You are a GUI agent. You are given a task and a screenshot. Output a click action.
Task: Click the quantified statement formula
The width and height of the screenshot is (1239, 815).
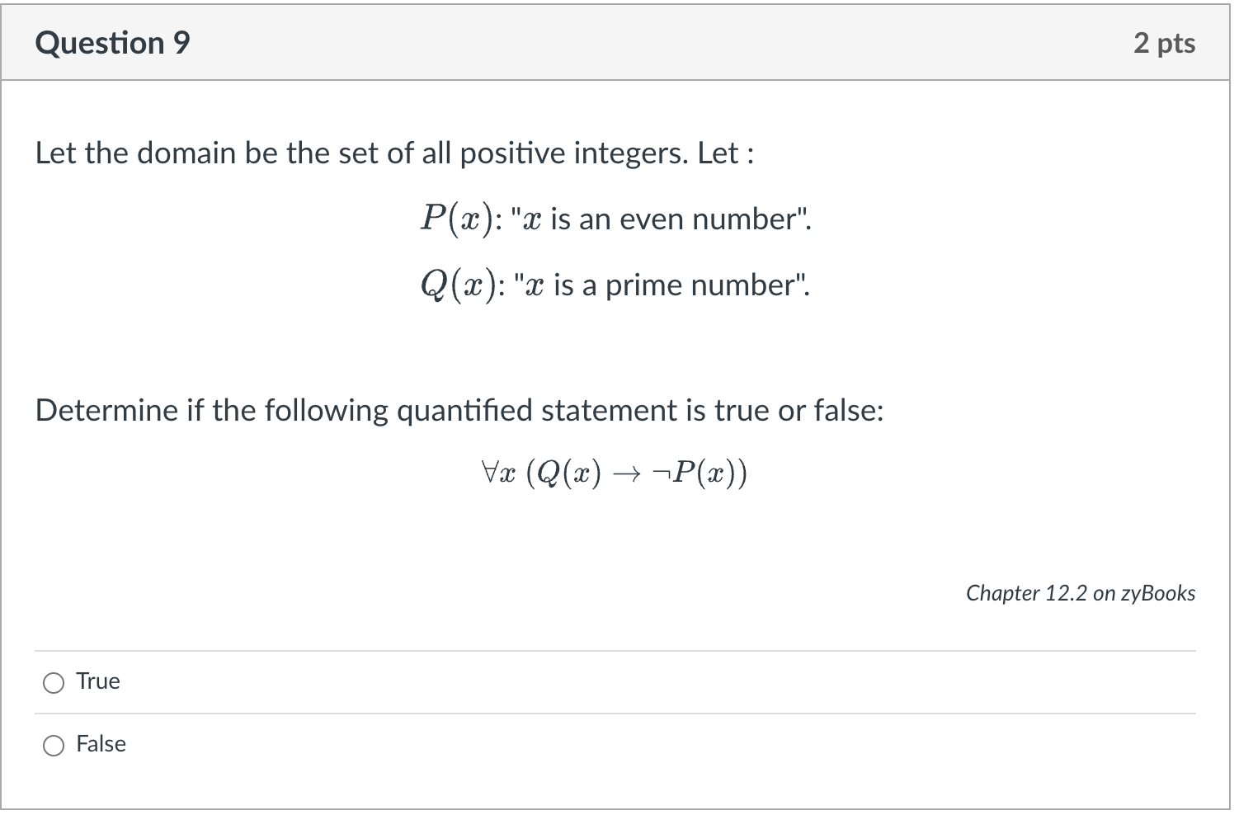(615, 472)
